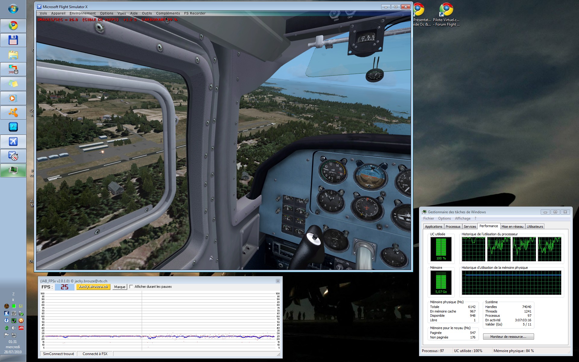The width and height of the screenshot is (579, 362).
Task: Click the Mémoire 5,07 Go gauge
Action: 441,282
